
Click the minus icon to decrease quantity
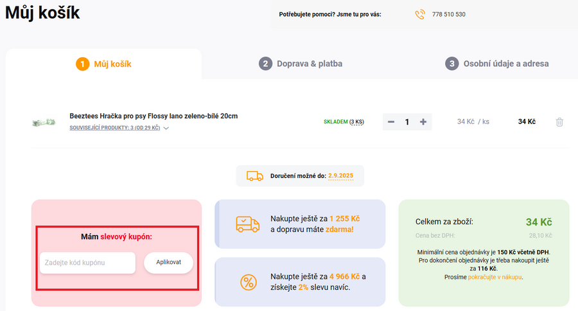tap(391, 122)
